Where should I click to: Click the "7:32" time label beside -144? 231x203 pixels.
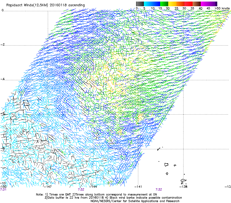point(81,190)
